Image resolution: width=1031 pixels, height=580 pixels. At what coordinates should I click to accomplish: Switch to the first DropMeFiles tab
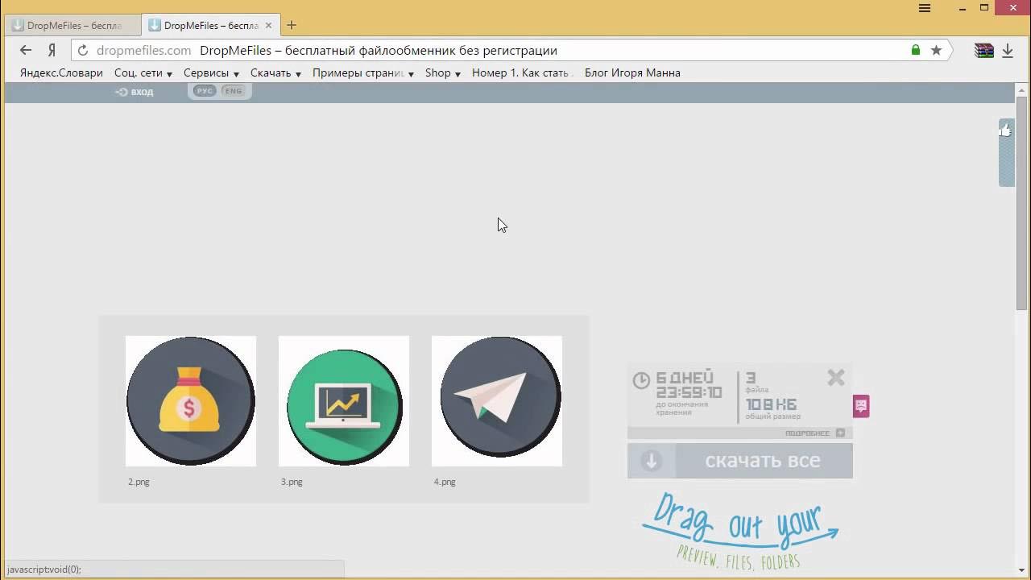[x=72, y=25]
